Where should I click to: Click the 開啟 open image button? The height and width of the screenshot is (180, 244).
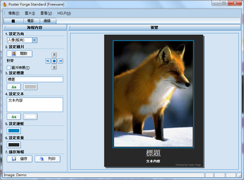coord(20,54)
